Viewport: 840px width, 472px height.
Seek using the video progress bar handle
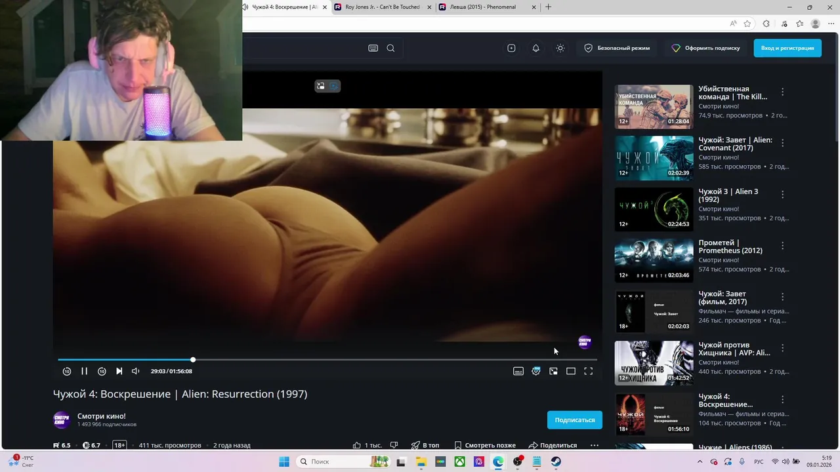[x=193, y=359]
